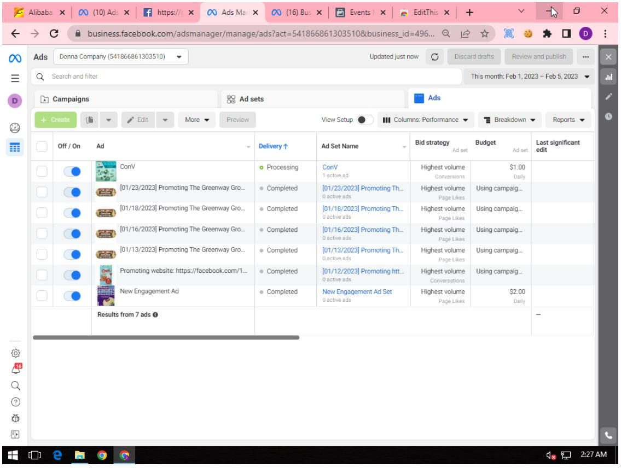Expand the Edit options arrow

pos(165,120)
